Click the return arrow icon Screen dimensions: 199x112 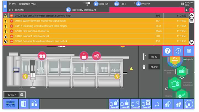pyautogui.click(x=157, y=104)
